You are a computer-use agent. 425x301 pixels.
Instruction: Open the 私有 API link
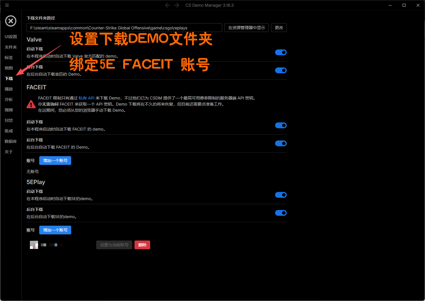click(86, 98)
